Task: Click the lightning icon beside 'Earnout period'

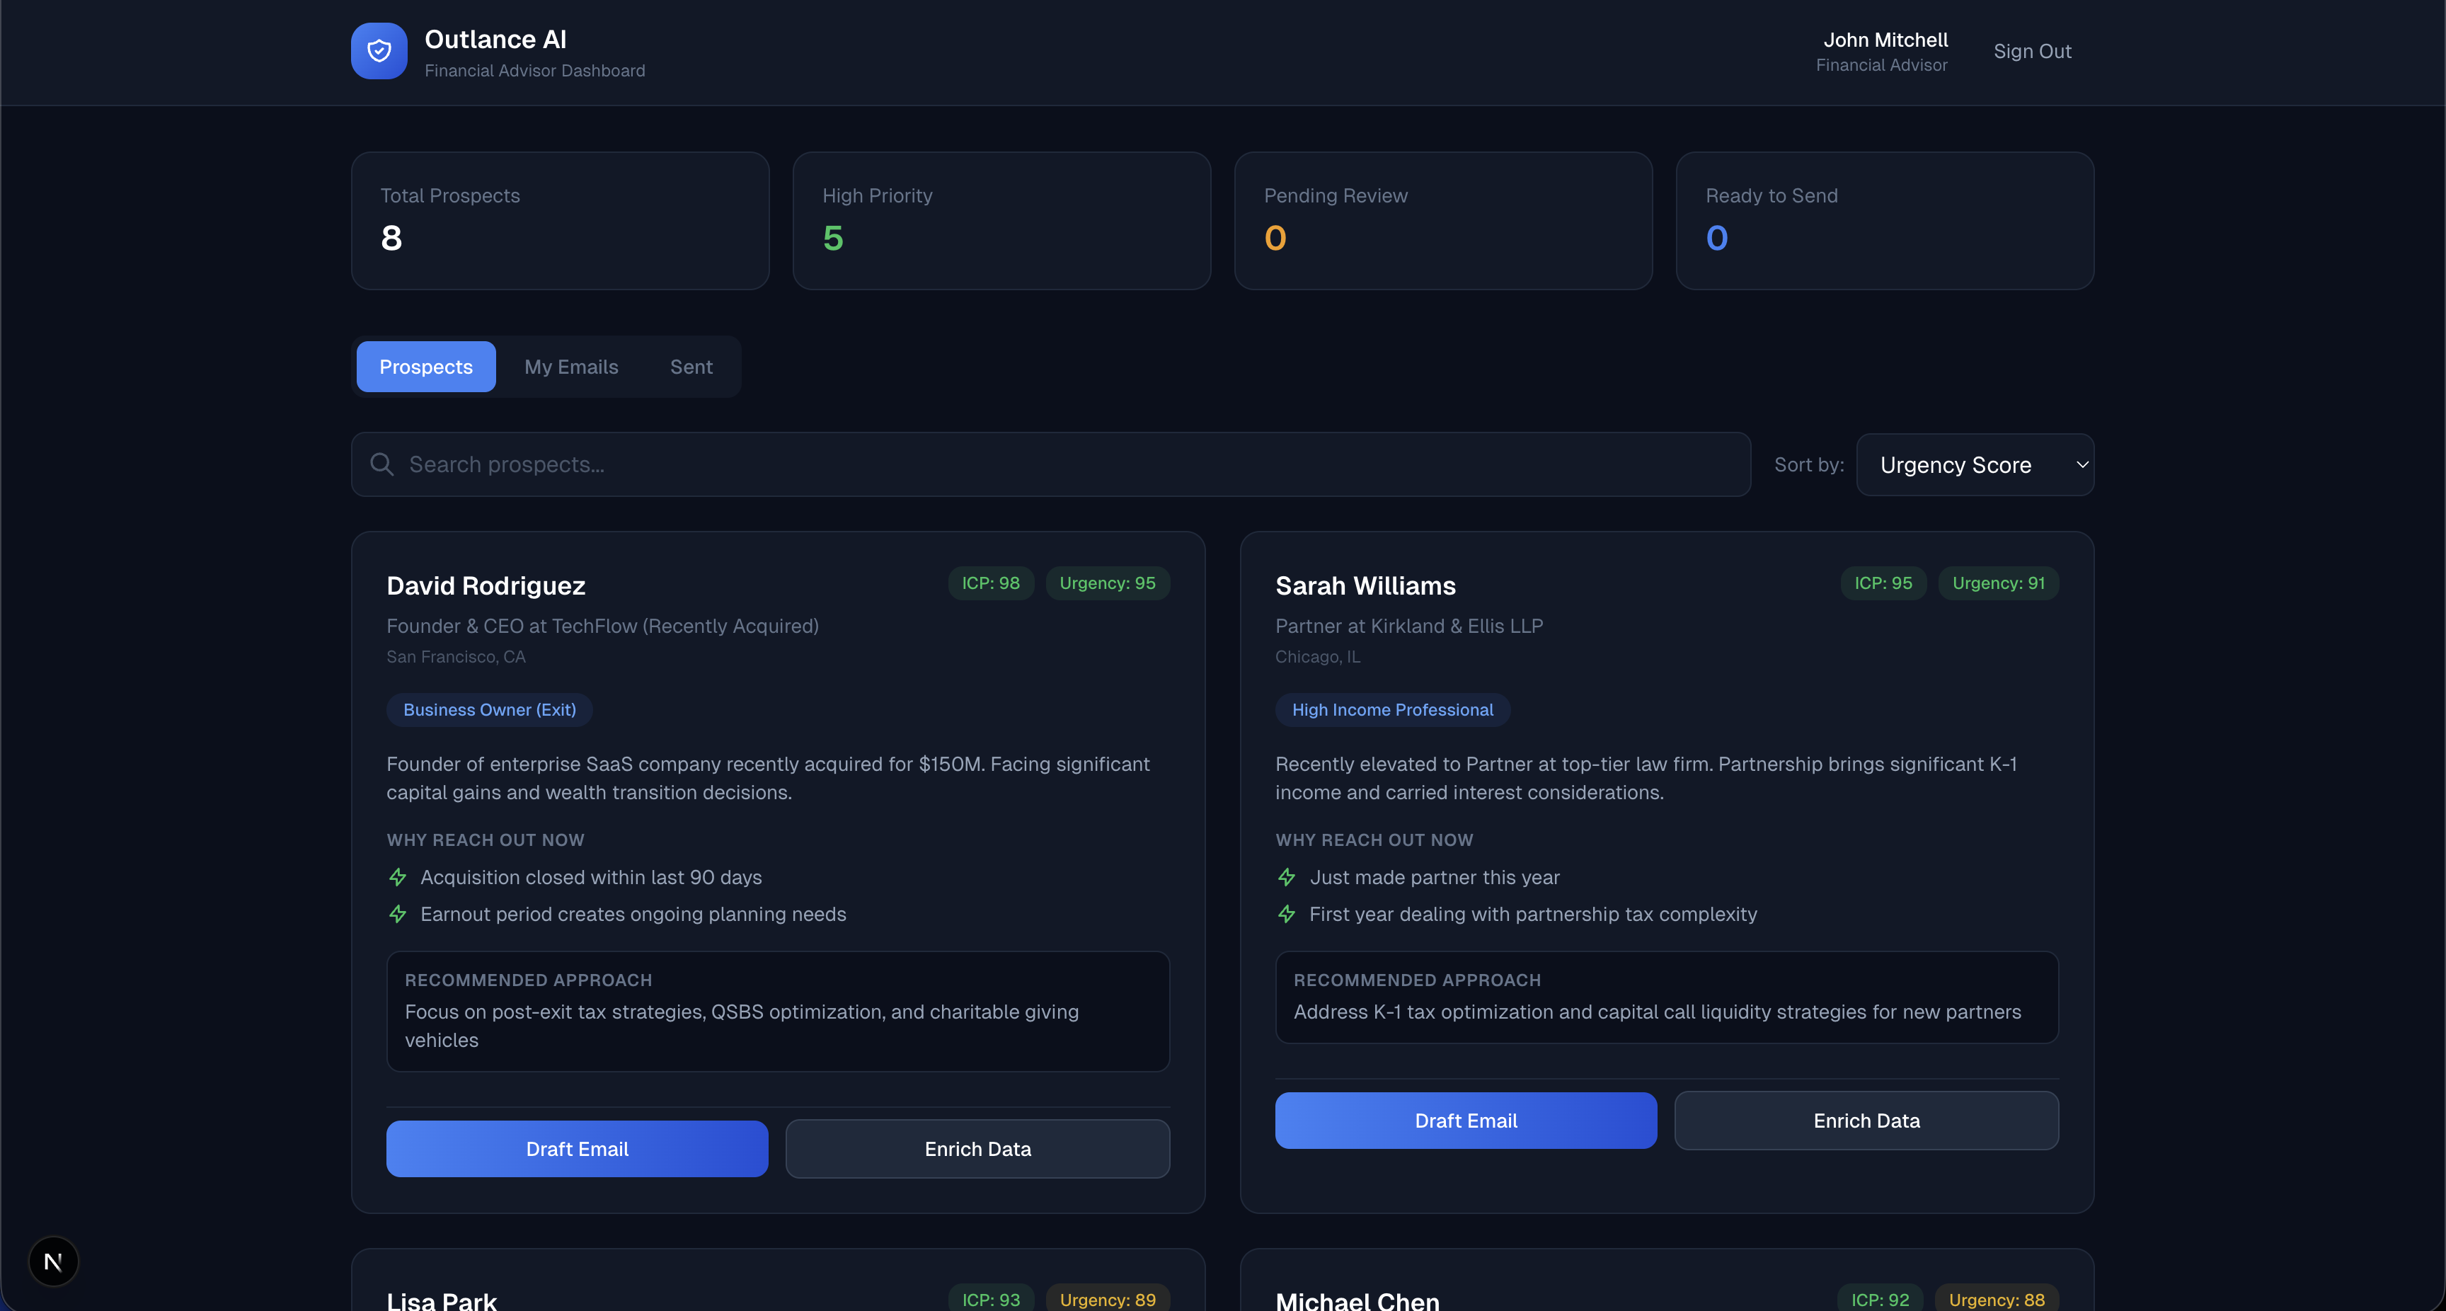Action: [398, 914]
